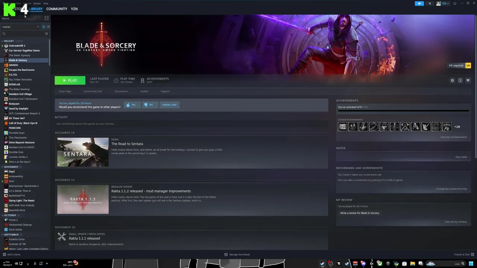This screenshot has height=268, width=477.
Task: Select Resident Evil Village in list
Action: click(20, 94)
